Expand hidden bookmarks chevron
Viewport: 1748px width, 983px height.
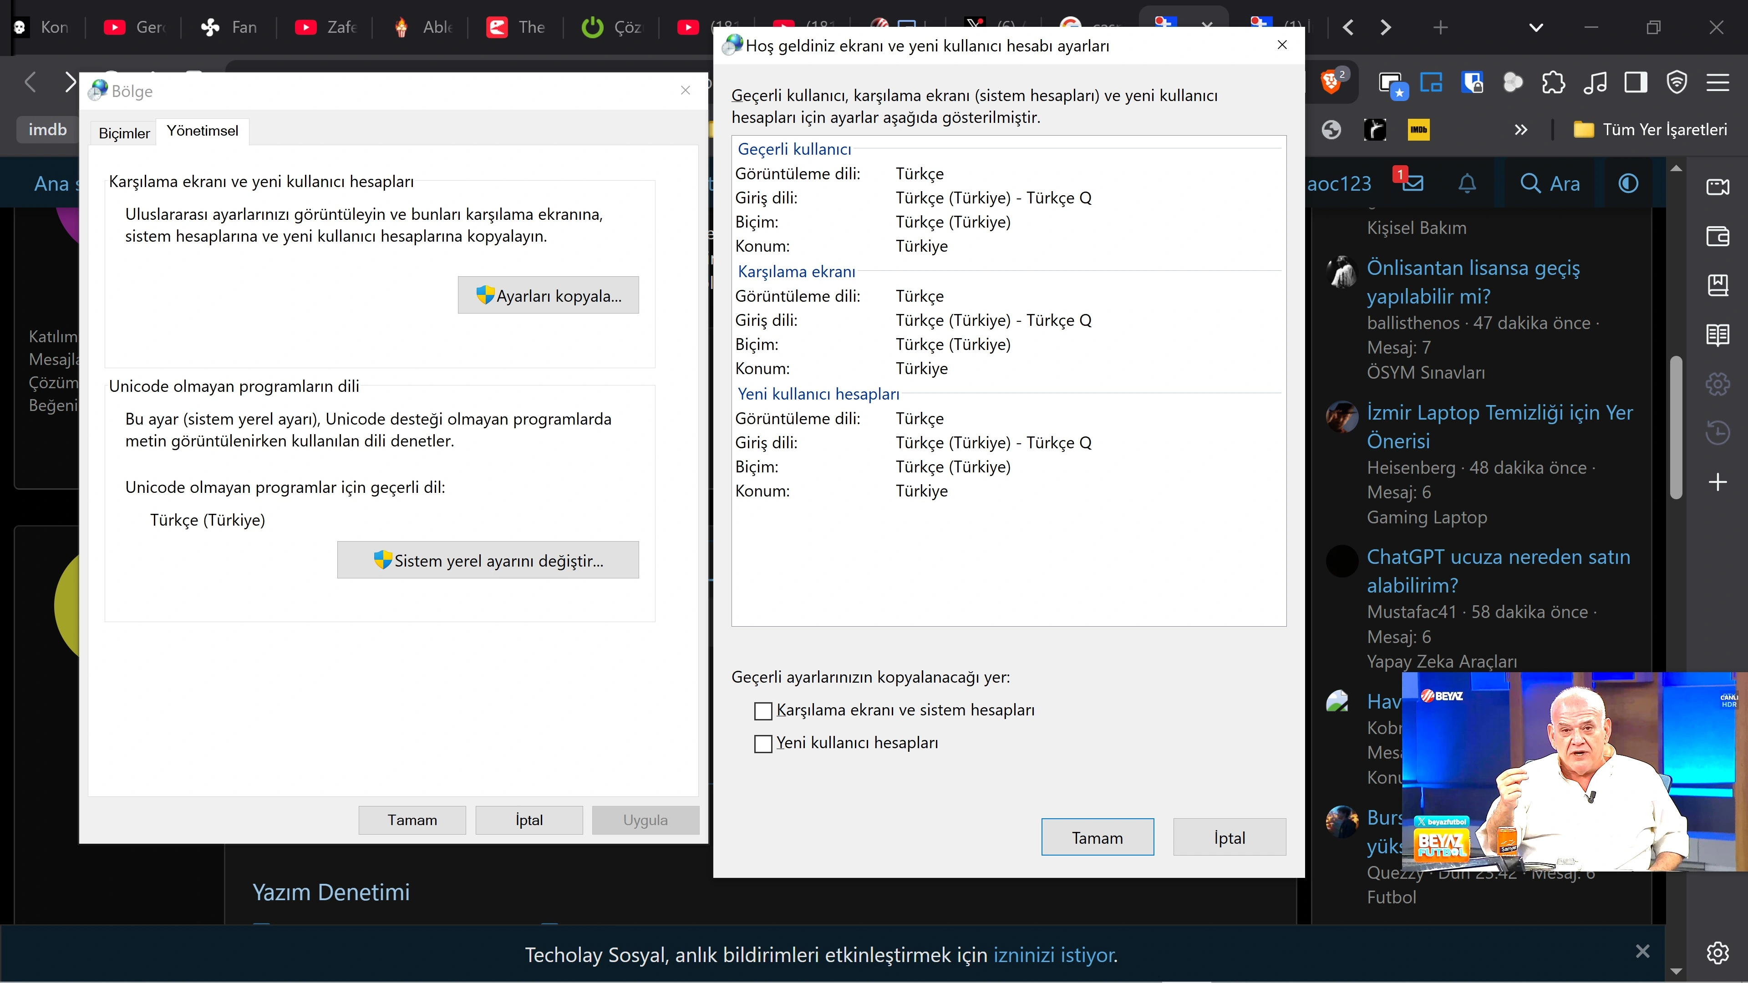1521,130
